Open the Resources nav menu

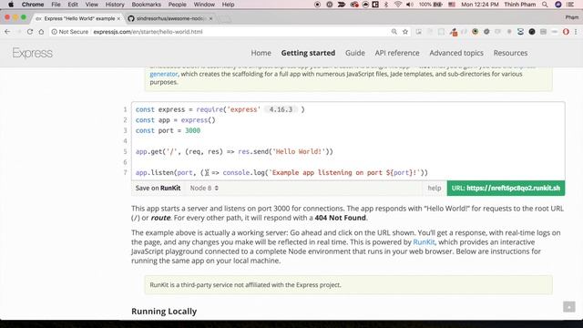click(510, 53)
